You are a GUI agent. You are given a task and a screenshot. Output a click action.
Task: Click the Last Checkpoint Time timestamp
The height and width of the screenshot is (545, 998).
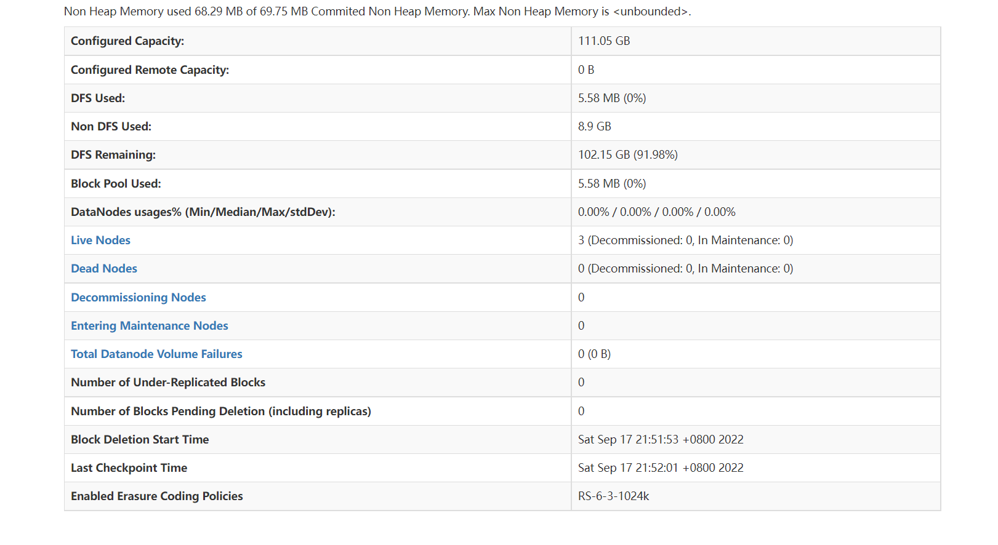pos(661,468)
